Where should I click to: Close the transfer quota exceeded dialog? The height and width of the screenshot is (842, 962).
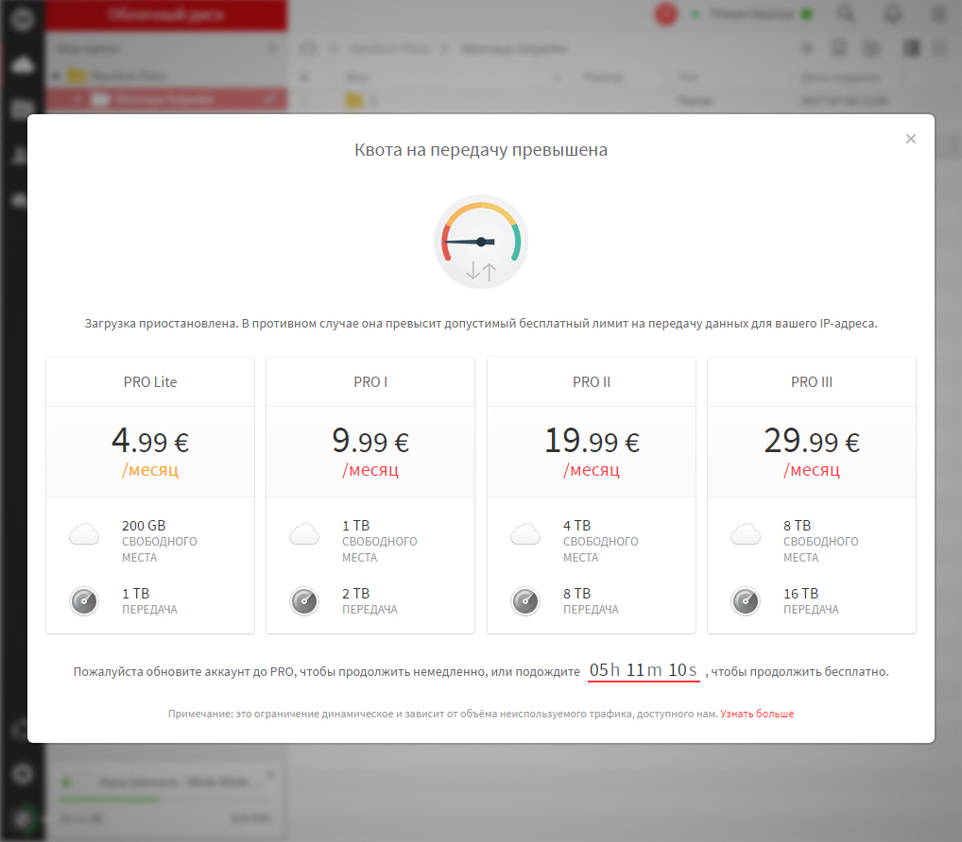[x=910, y=139]
